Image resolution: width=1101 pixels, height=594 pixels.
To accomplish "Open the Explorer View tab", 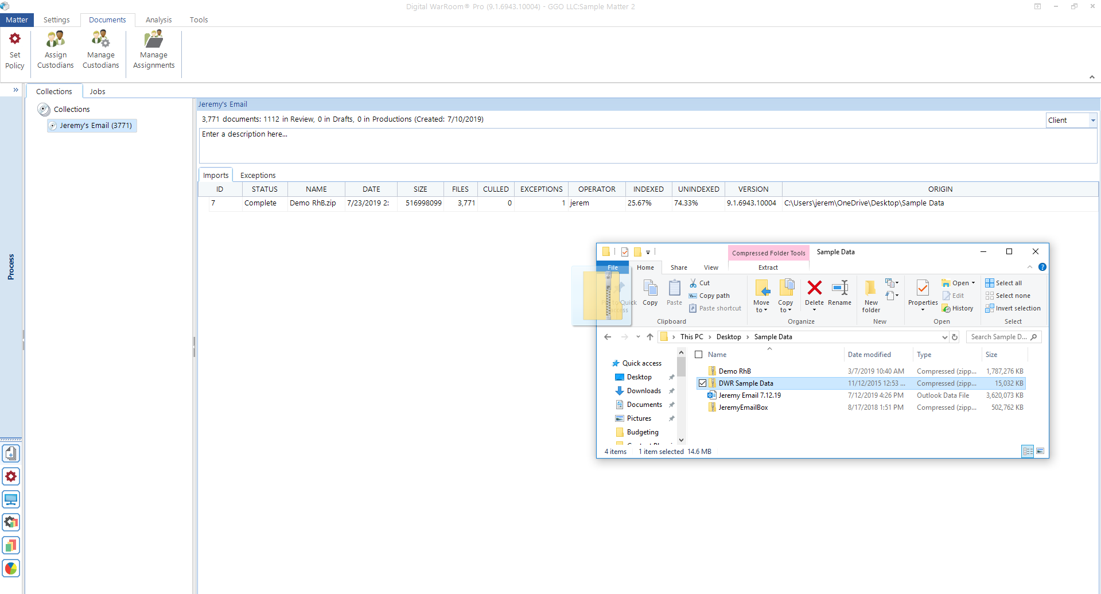I will (711, 267).
